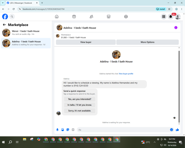Click the View buyer profile link
The image size is (185, 148).
(126, 74)
